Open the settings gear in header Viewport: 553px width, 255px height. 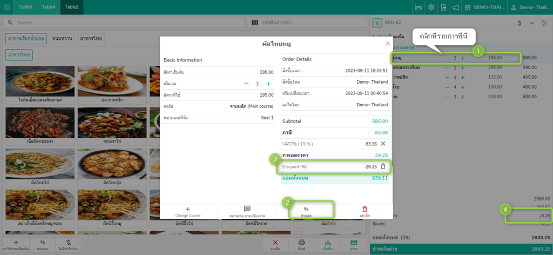pos(431,8)
